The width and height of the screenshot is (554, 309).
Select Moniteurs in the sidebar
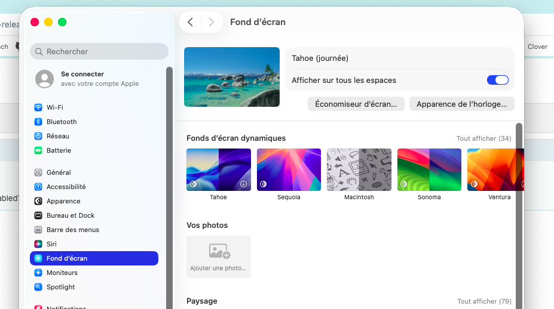(94, 273)
